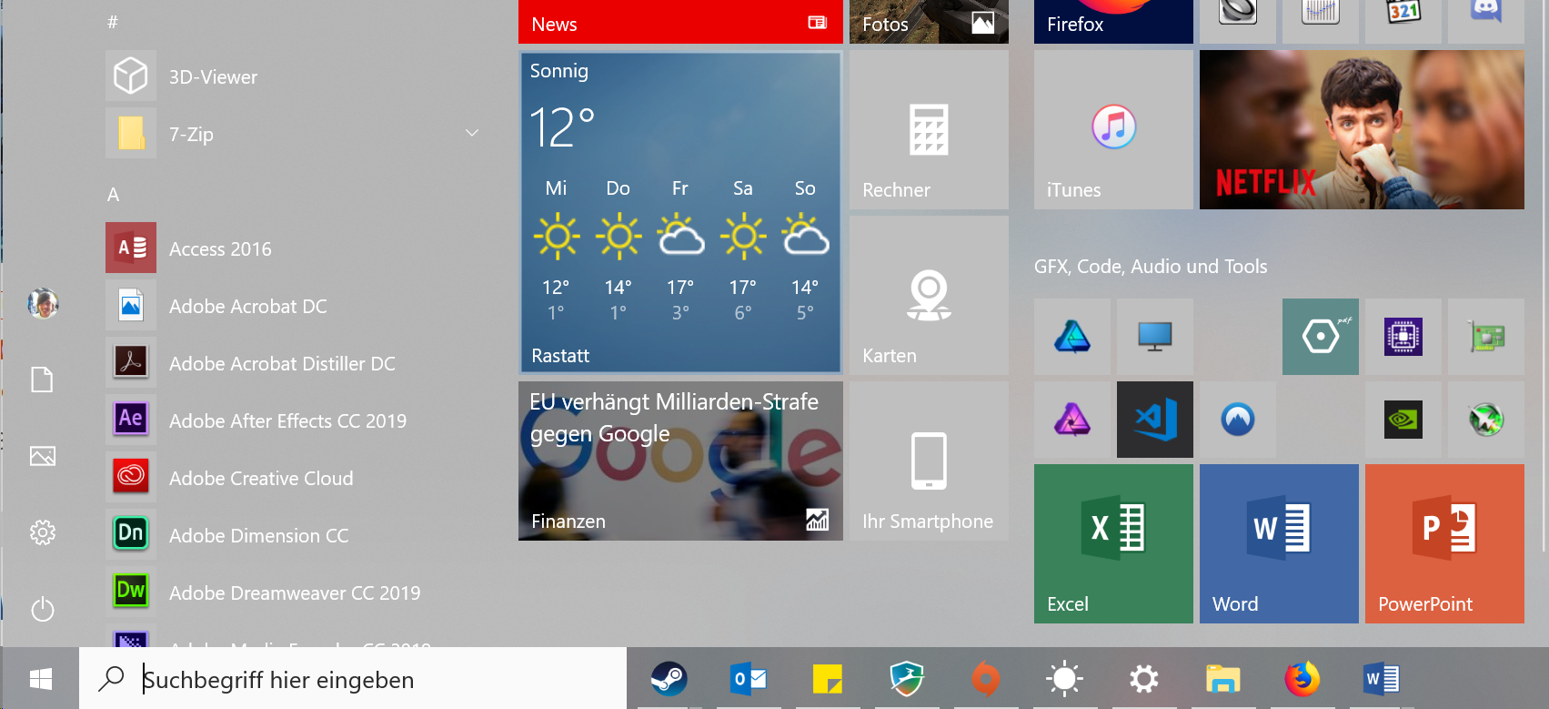This screenshot has width=1549, height=709.
Task: Open the green sphere arrow tile
Action: 1486,420
